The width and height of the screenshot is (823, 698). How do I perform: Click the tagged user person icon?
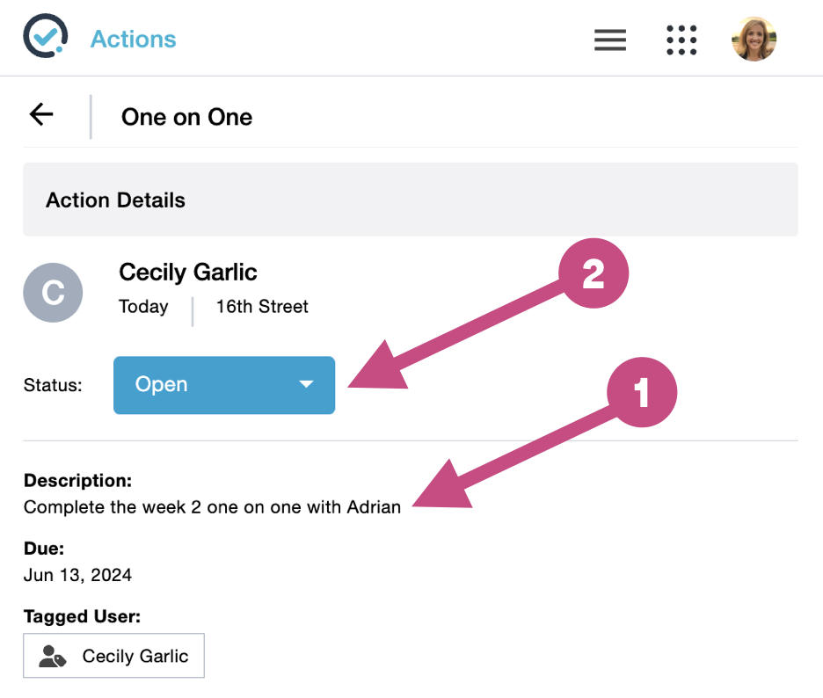(x=53, y=656)
